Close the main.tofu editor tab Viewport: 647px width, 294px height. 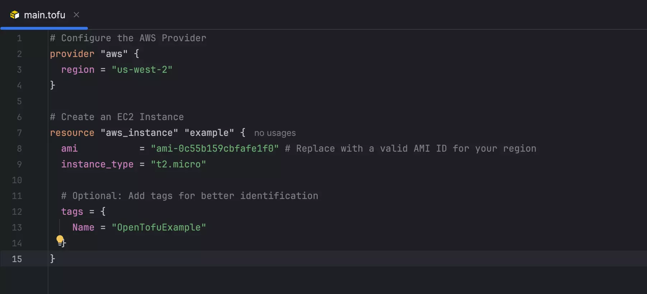(x=76, y=15)
